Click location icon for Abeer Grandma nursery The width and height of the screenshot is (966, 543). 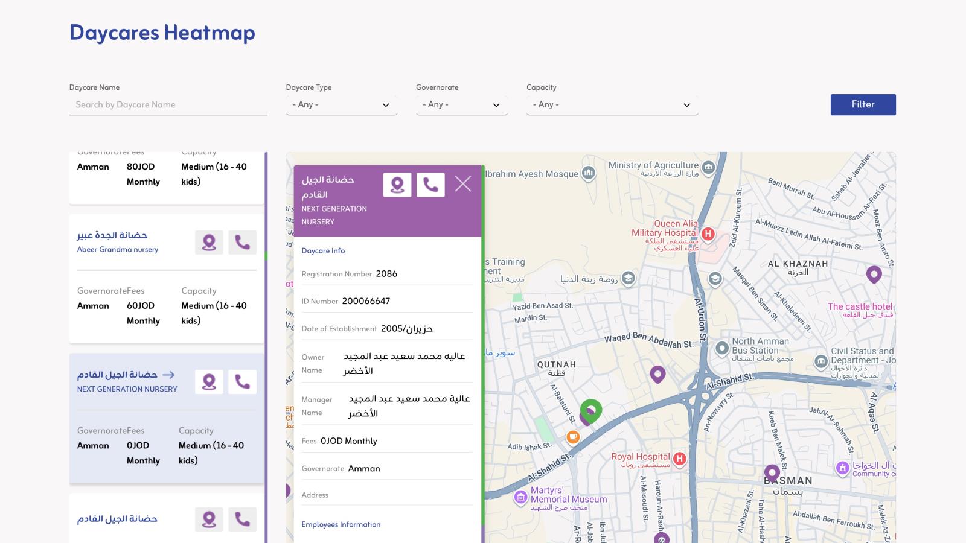[x=209, y=243]
